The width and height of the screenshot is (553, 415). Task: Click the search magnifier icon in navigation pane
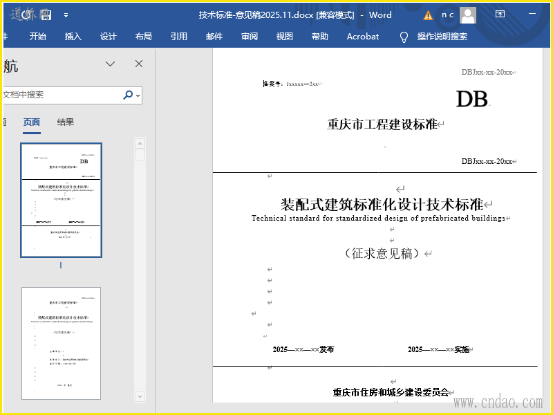pyautogui.click(x=128, y=95)
